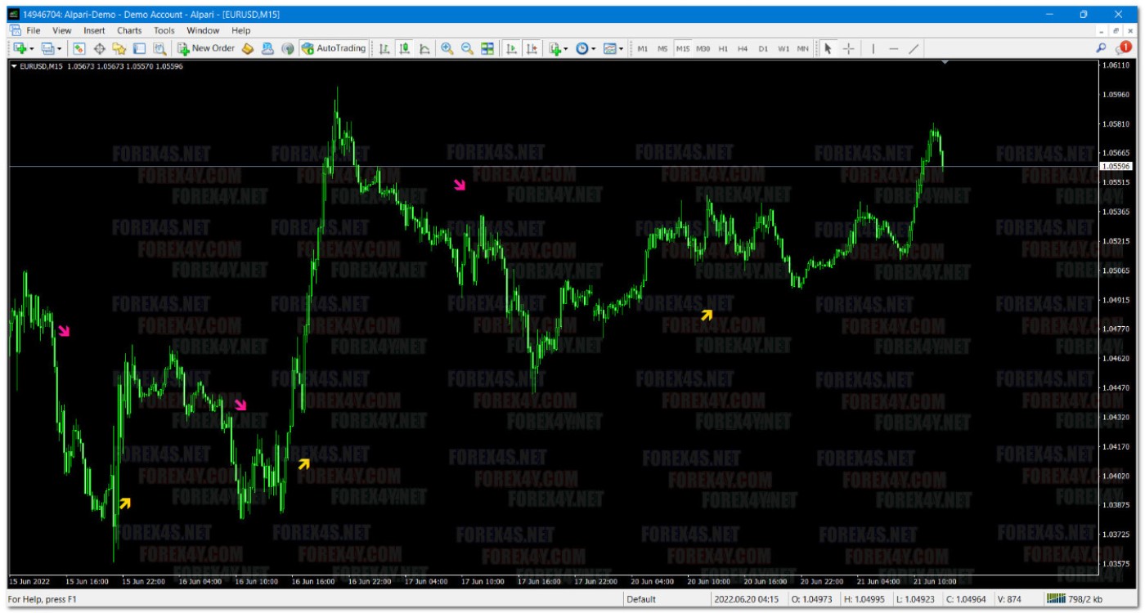The width and height of the screenshot is (1145, 613).
Task: Toggle the AutoTrading button
Action: tap(334, 48)
